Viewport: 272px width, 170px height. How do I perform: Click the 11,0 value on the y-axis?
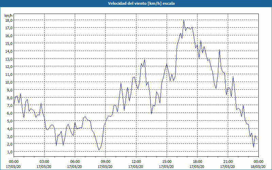9,74
